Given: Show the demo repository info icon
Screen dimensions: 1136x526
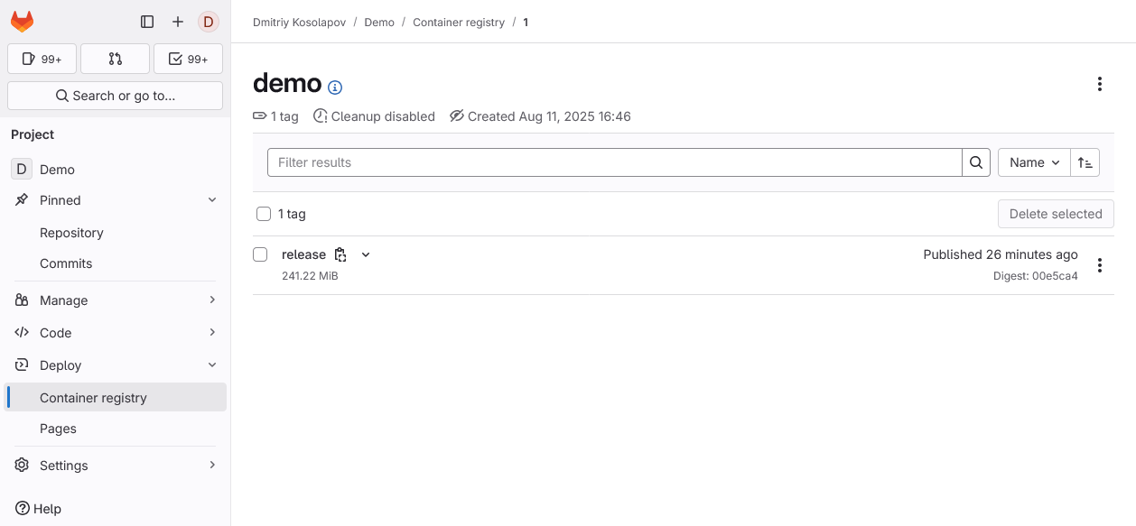Looking at the screenshot, I should click(x=335, y=88).
